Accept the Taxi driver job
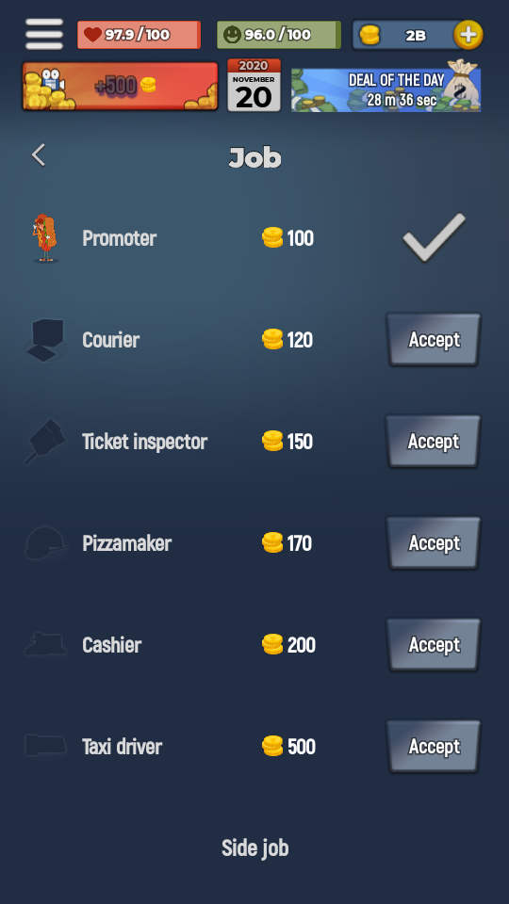Viewport: 509px width, 904px height. (434, 746)
